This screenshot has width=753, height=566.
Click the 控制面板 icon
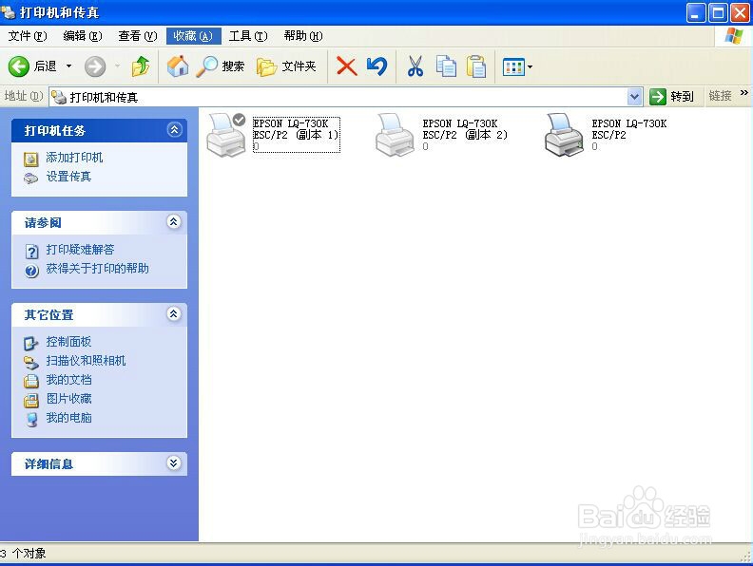point(31,344)
